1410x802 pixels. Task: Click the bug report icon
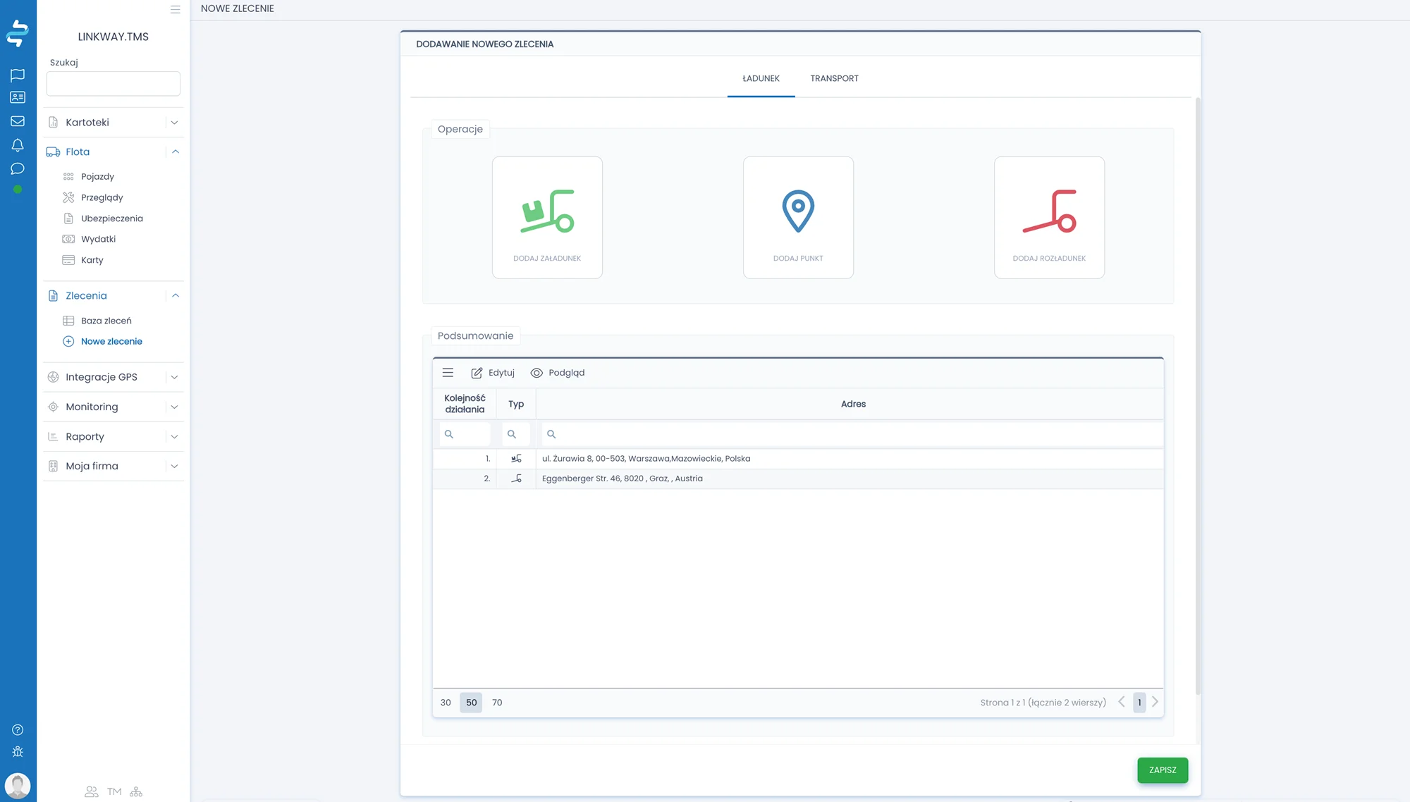[x=18, y=752]
